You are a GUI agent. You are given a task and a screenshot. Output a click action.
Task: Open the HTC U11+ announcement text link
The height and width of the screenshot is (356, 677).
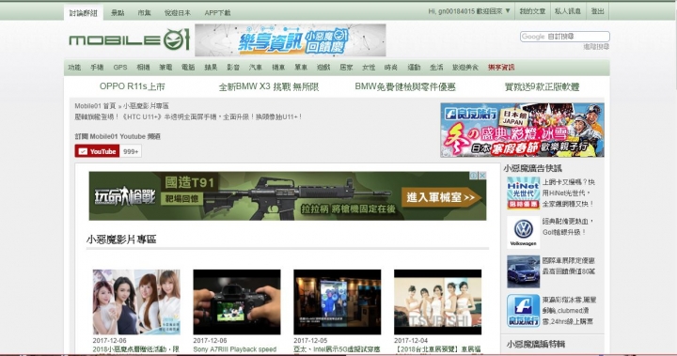[188, 116]
